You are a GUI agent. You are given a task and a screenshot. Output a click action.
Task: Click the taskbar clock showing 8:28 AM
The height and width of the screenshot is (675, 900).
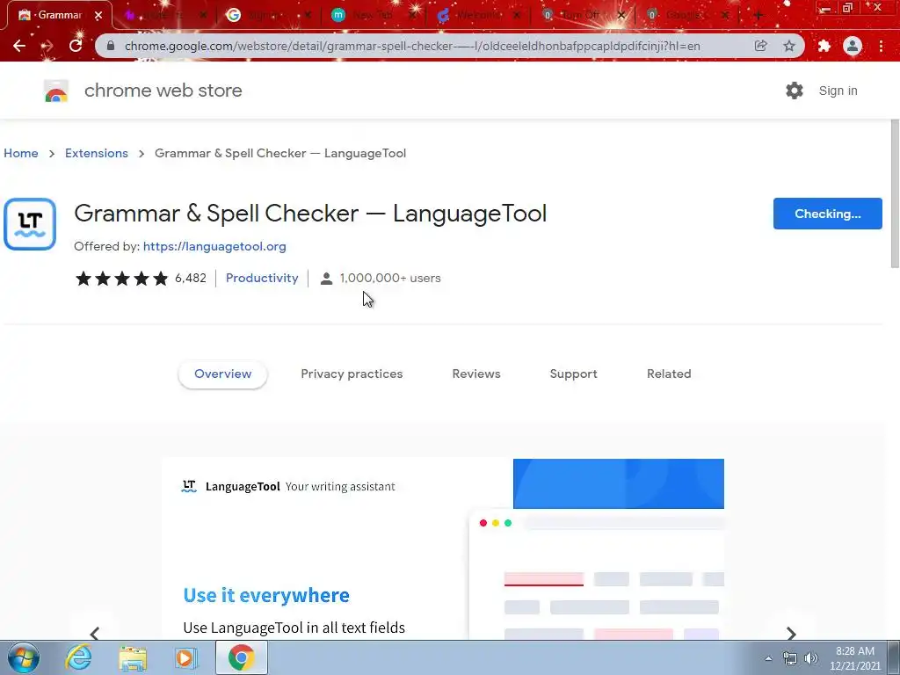(854, 658)
